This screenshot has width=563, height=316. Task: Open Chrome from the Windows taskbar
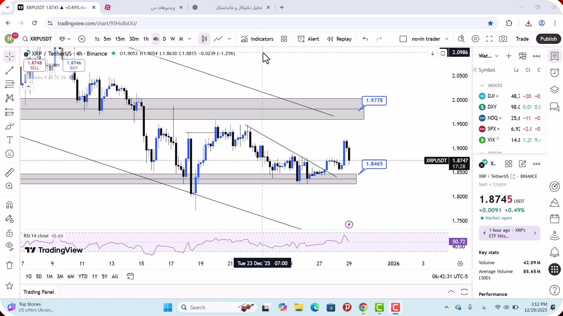pyautogui.click(x=363, y=308)
